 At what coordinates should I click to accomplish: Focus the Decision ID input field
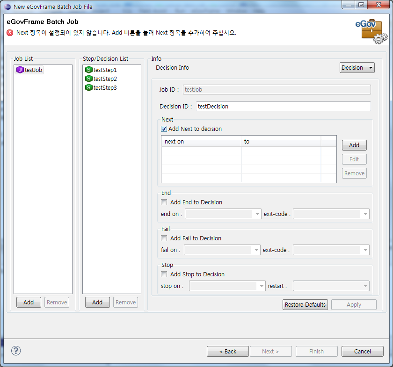click(283, 107)
